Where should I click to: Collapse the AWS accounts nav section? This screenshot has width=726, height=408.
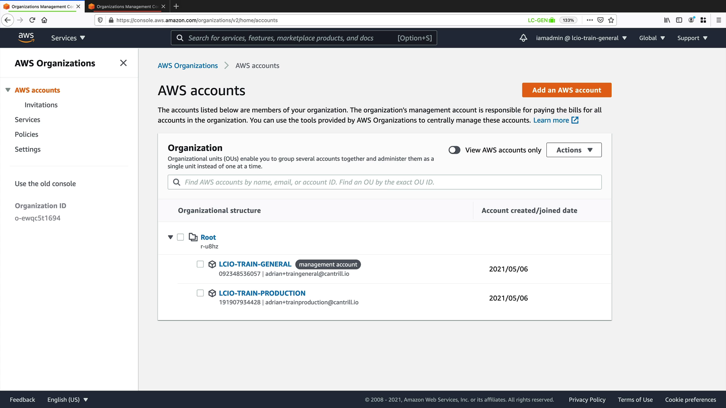click(x=8, y=90)
